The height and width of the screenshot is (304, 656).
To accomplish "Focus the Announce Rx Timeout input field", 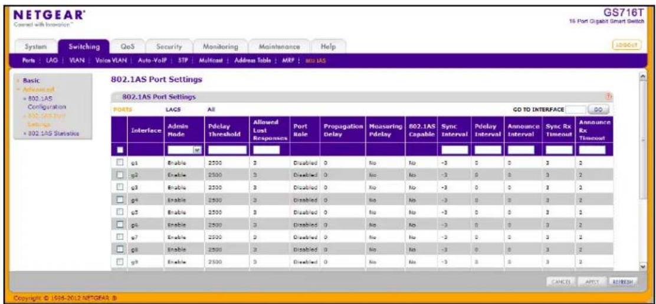I will point(592,149).
